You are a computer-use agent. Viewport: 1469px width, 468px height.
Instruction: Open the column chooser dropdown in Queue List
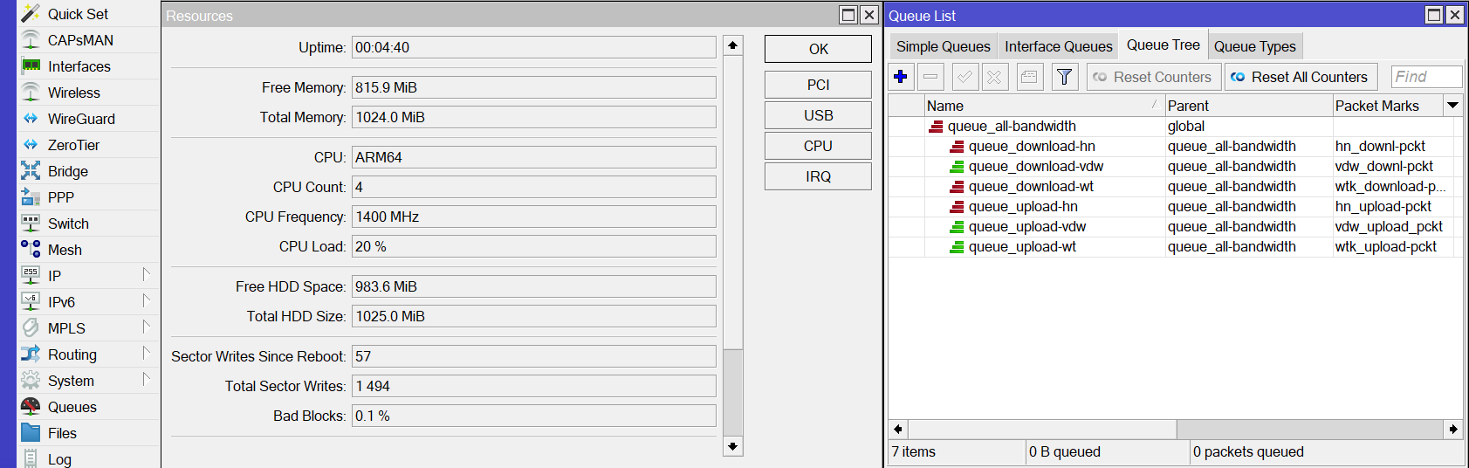[x=1452, y=106]
